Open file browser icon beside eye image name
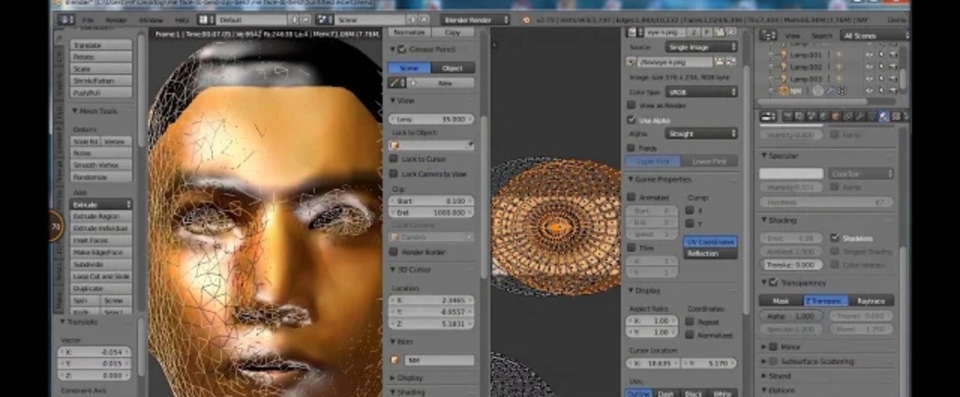 [720, 32]
